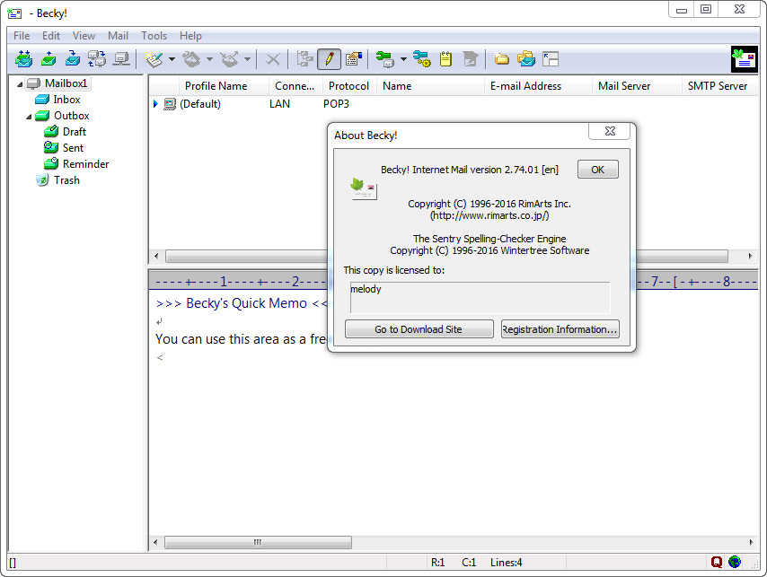Open the Edit menu
Screen dimensions: 767x577
[x=51, y=36]
